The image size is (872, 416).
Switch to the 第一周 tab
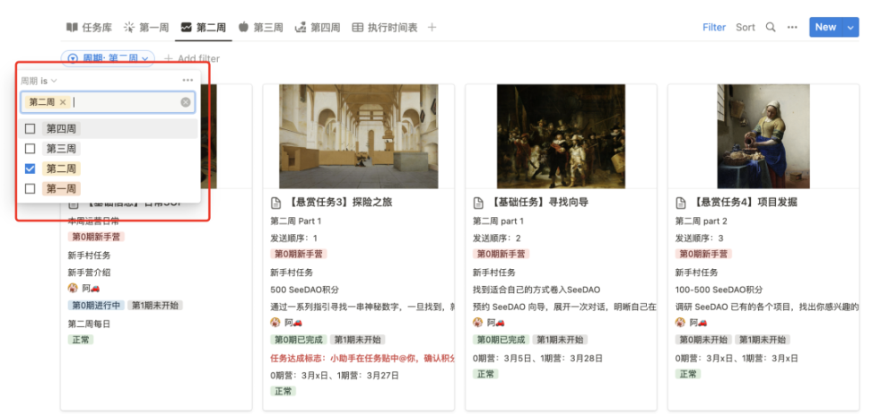tap(146, 27)
